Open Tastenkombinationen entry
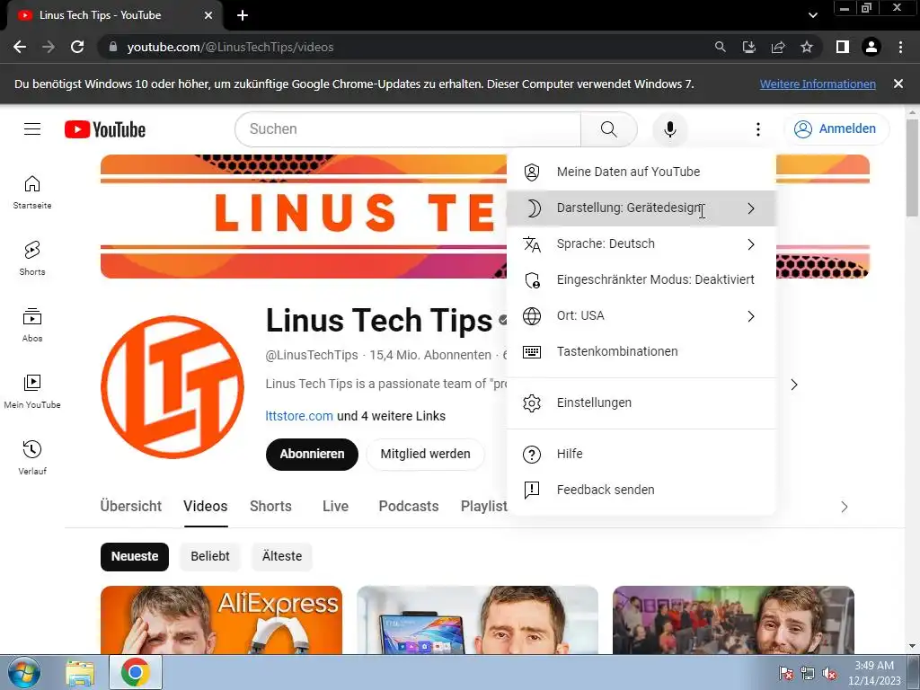The height and width of the screenshot is (690, 920). pos(641,351)
